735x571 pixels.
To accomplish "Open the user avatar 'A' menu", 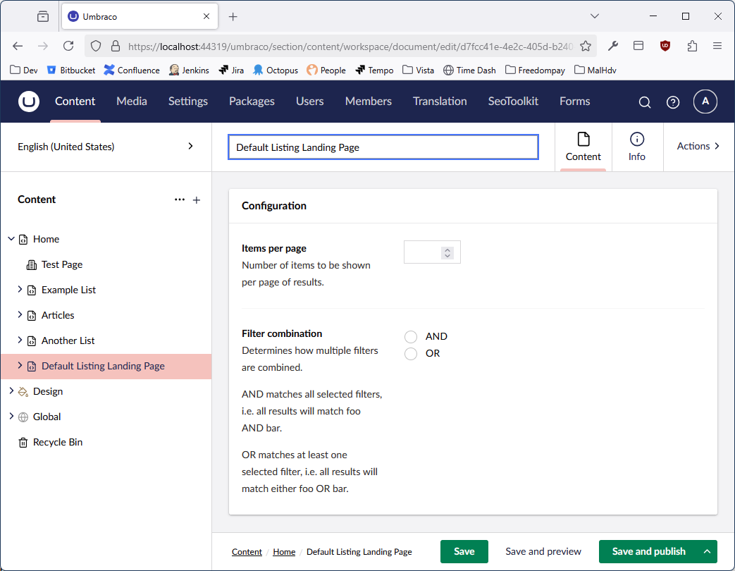I will (705, 102).
